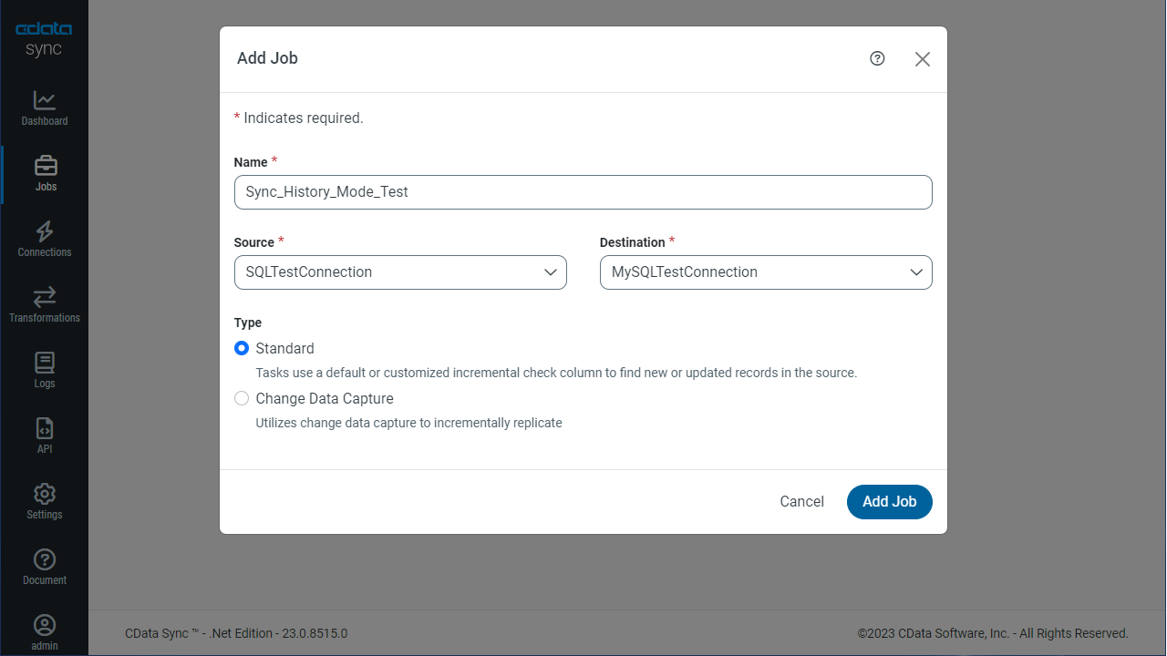Dismiss the Add Job dialog
Viewport: 1167px width, 656px height.
point(922,58)
